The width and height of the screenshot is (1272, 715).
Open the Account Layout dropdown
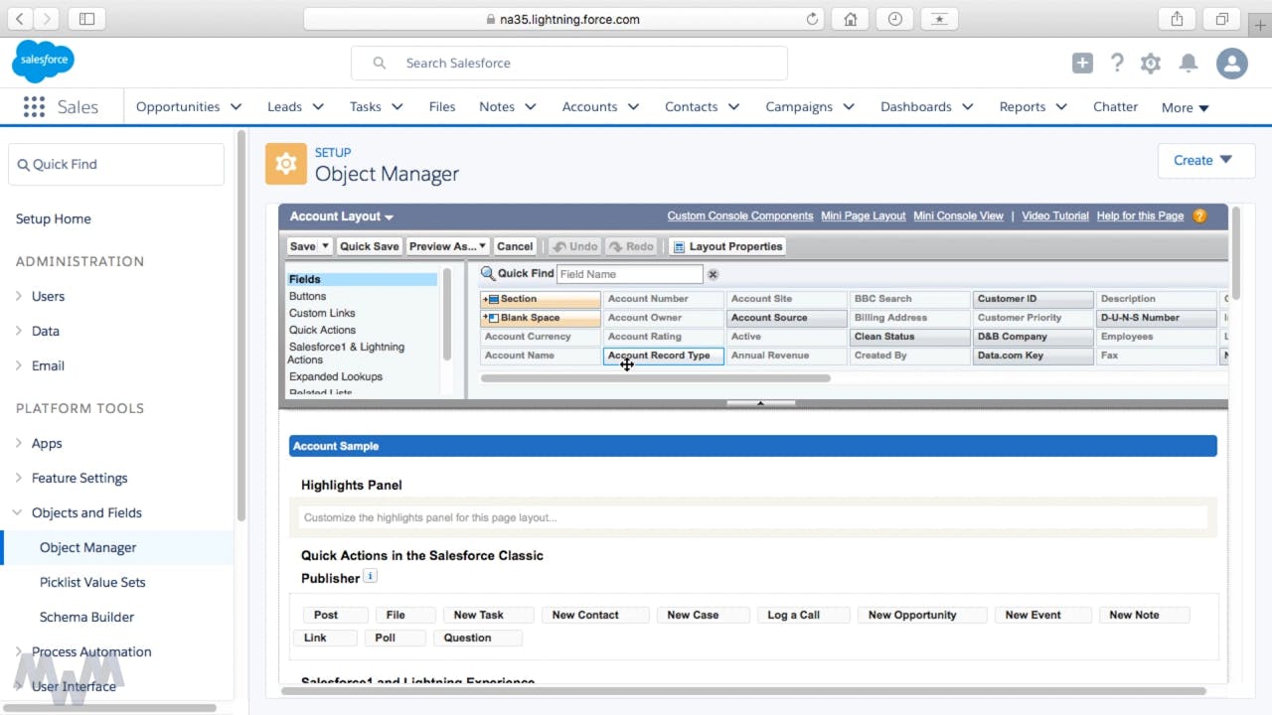[x=342, y=216]
